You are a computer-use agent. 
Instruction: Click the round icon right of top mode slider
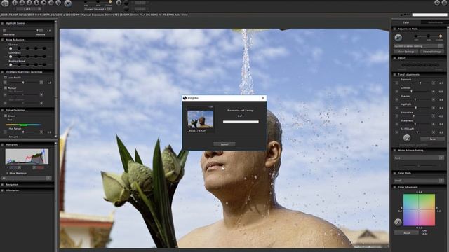[x=119, y=3]
